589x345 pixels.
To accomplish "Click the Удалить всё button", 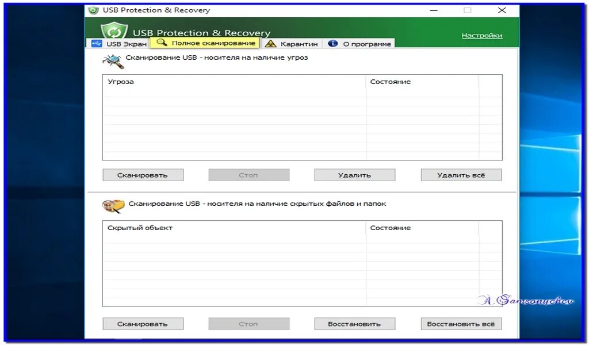I will click(461, 175).
